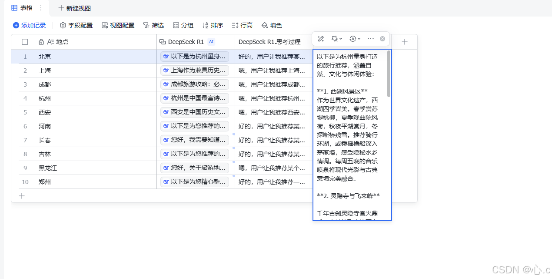Select the 杭州 location cell

point(96,98)
